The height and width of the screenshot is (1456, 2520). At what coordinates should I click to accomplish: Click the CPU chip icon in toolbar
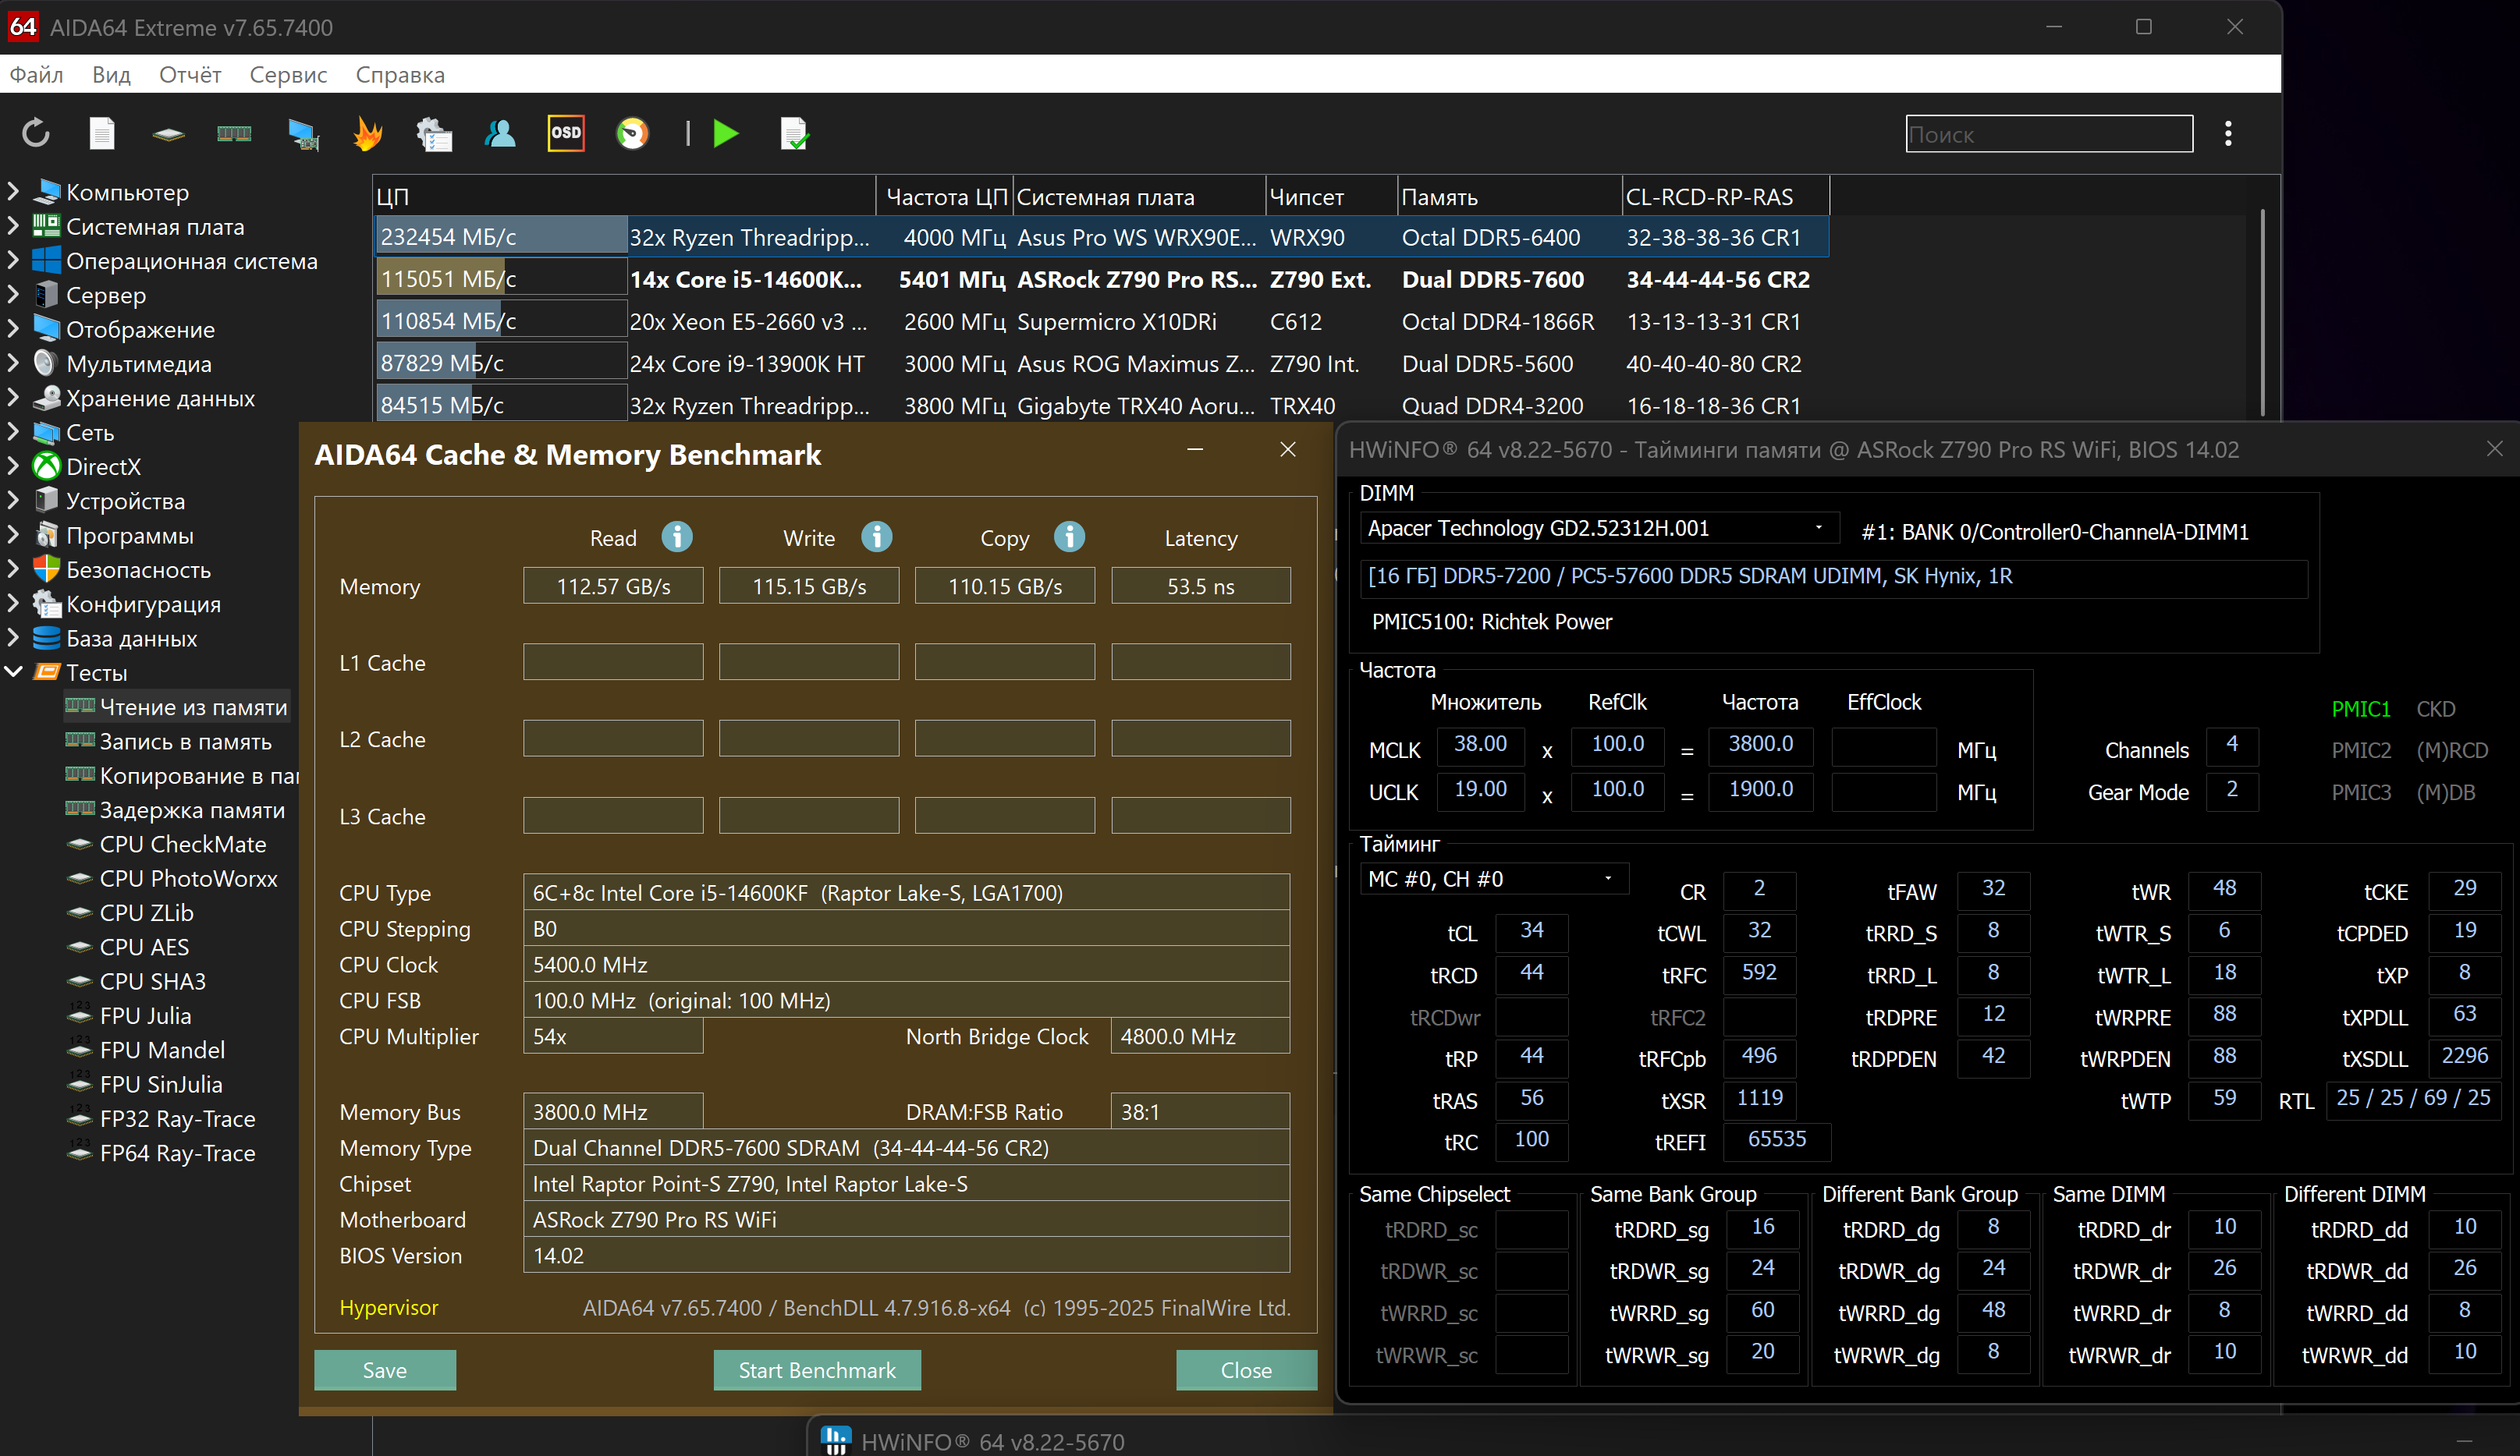pos(168,133)
